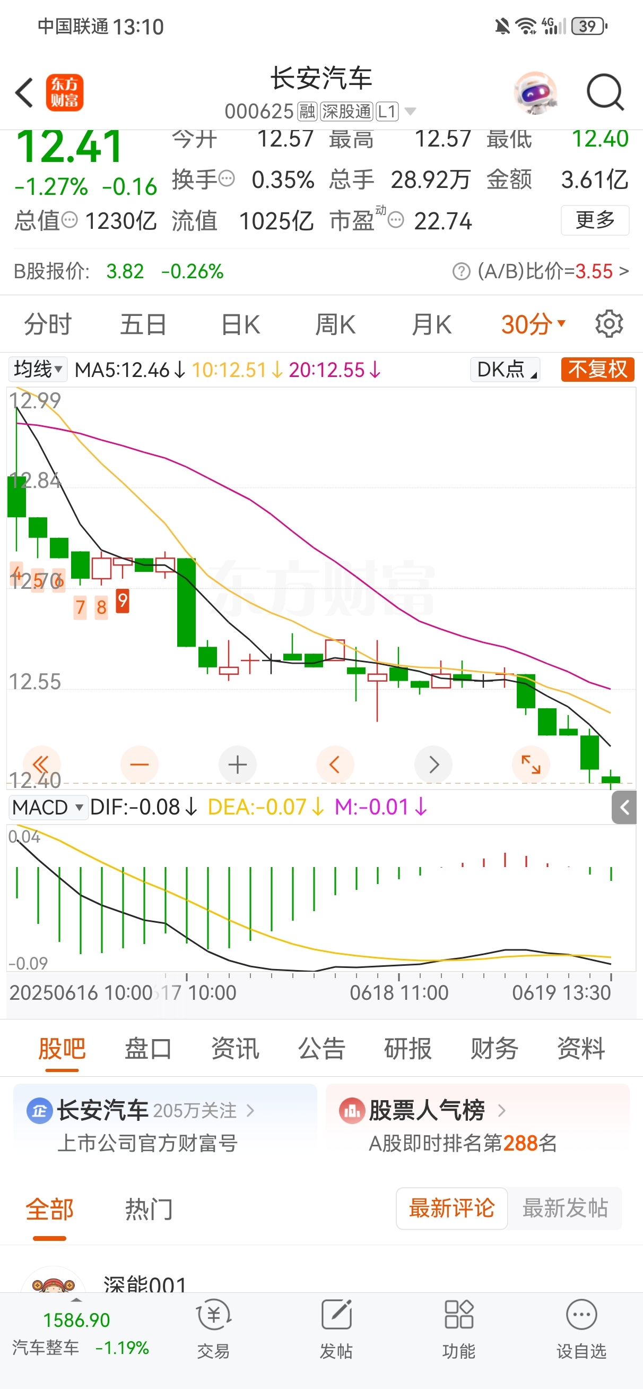Jump to earliest with double-left arrow
643x1389 pixels.
click(41, 765)
